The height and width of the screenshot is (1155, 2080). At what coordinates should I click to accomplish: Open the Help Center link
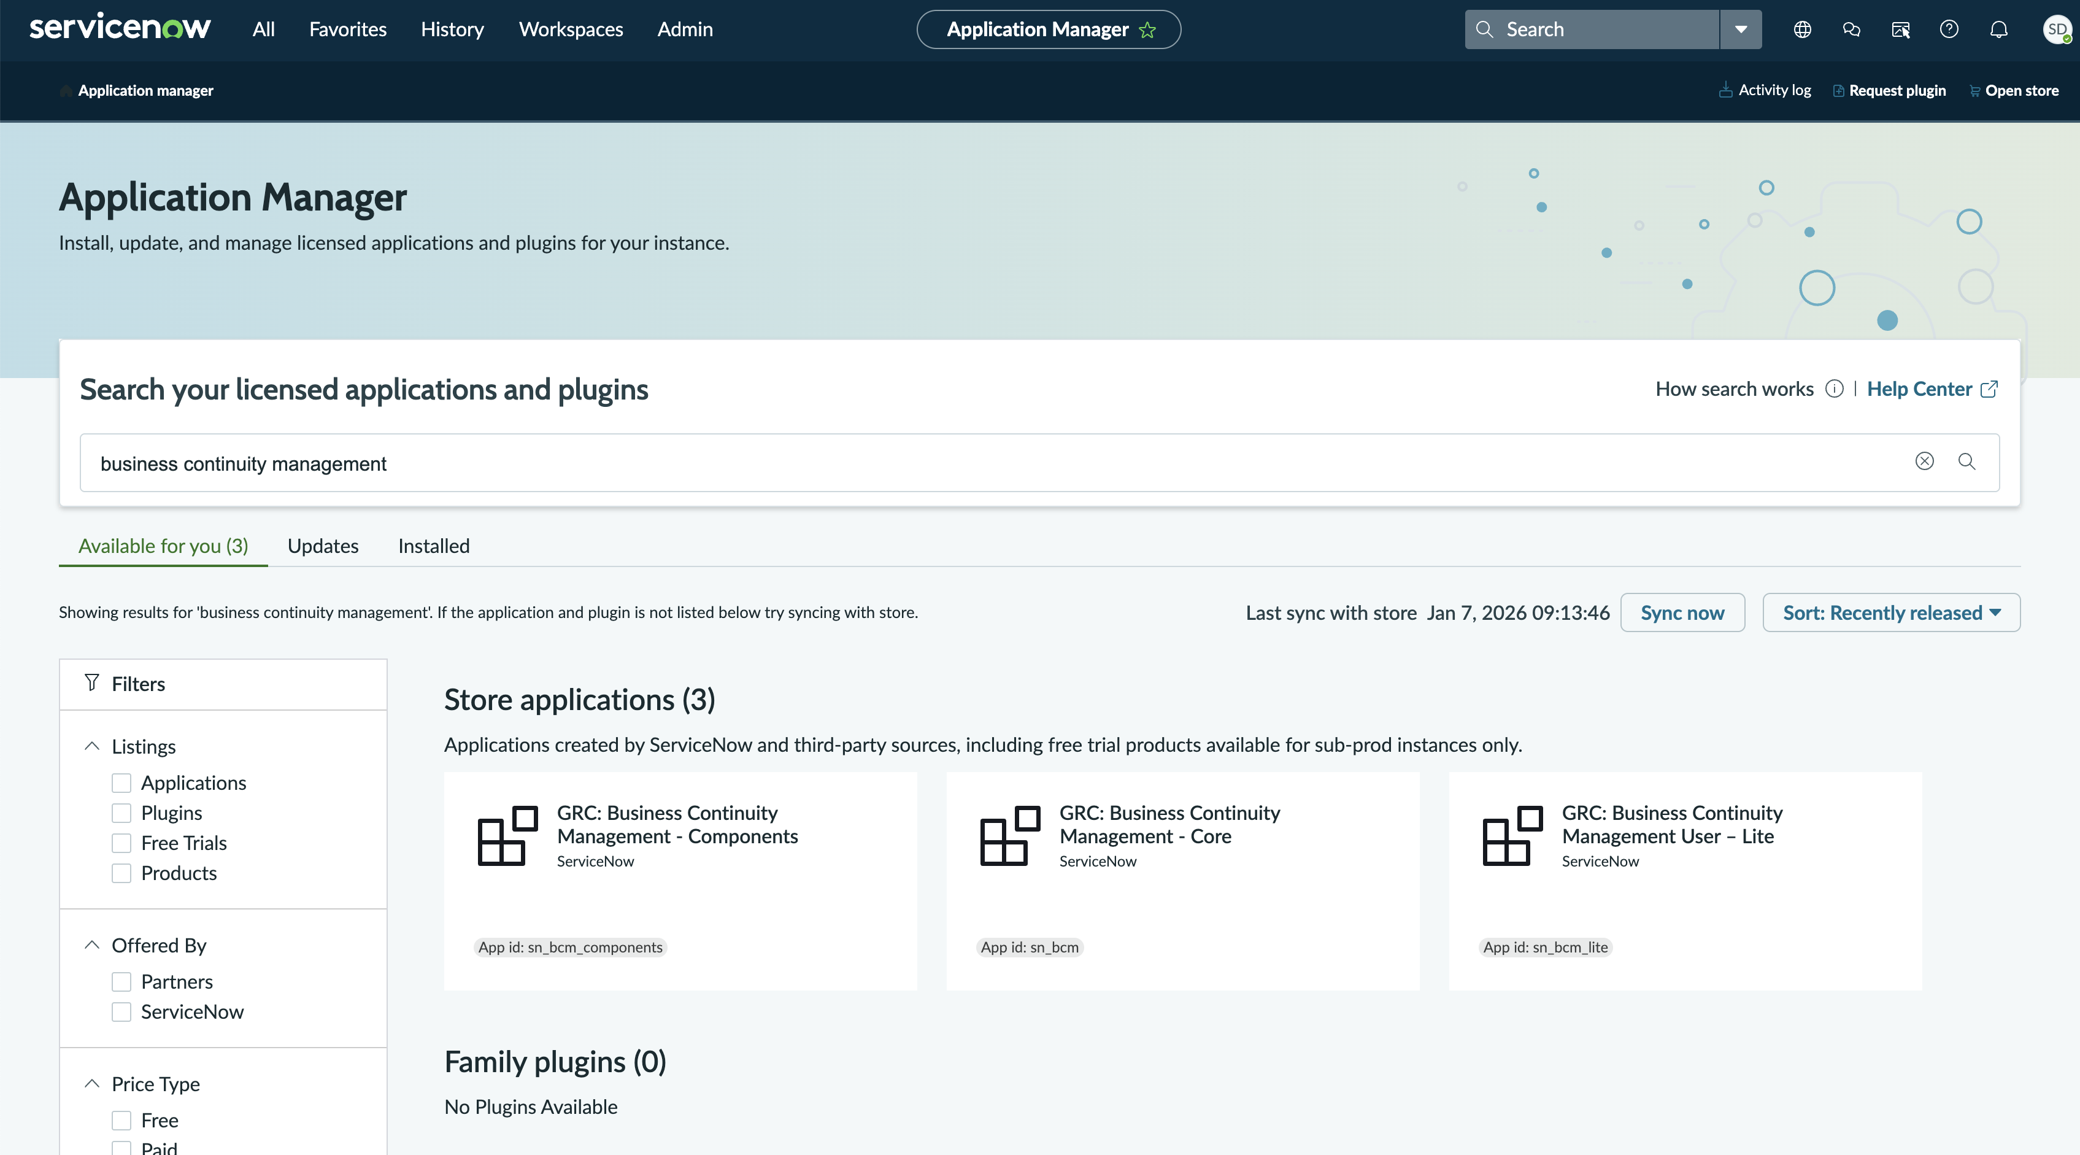(1919, 388)
